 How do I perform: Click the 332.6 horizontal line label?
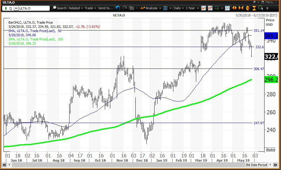tap(260, 47)
